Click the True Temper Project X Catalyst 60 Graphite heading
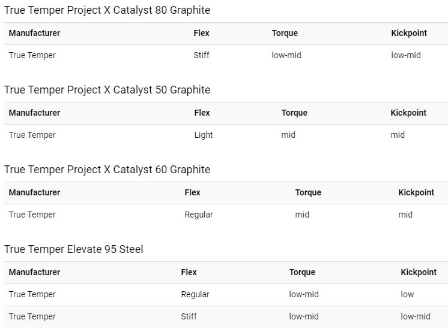Screen dimensions: 448x335 tap(107, 170)
